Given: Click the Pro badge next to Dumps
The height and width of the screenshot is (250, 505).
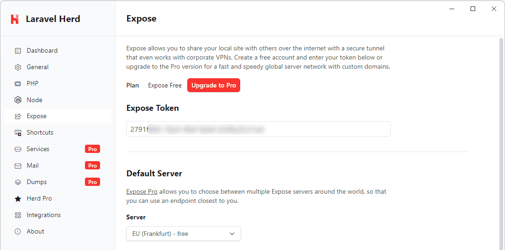Looking at the screenshot, I should point(92,182).
